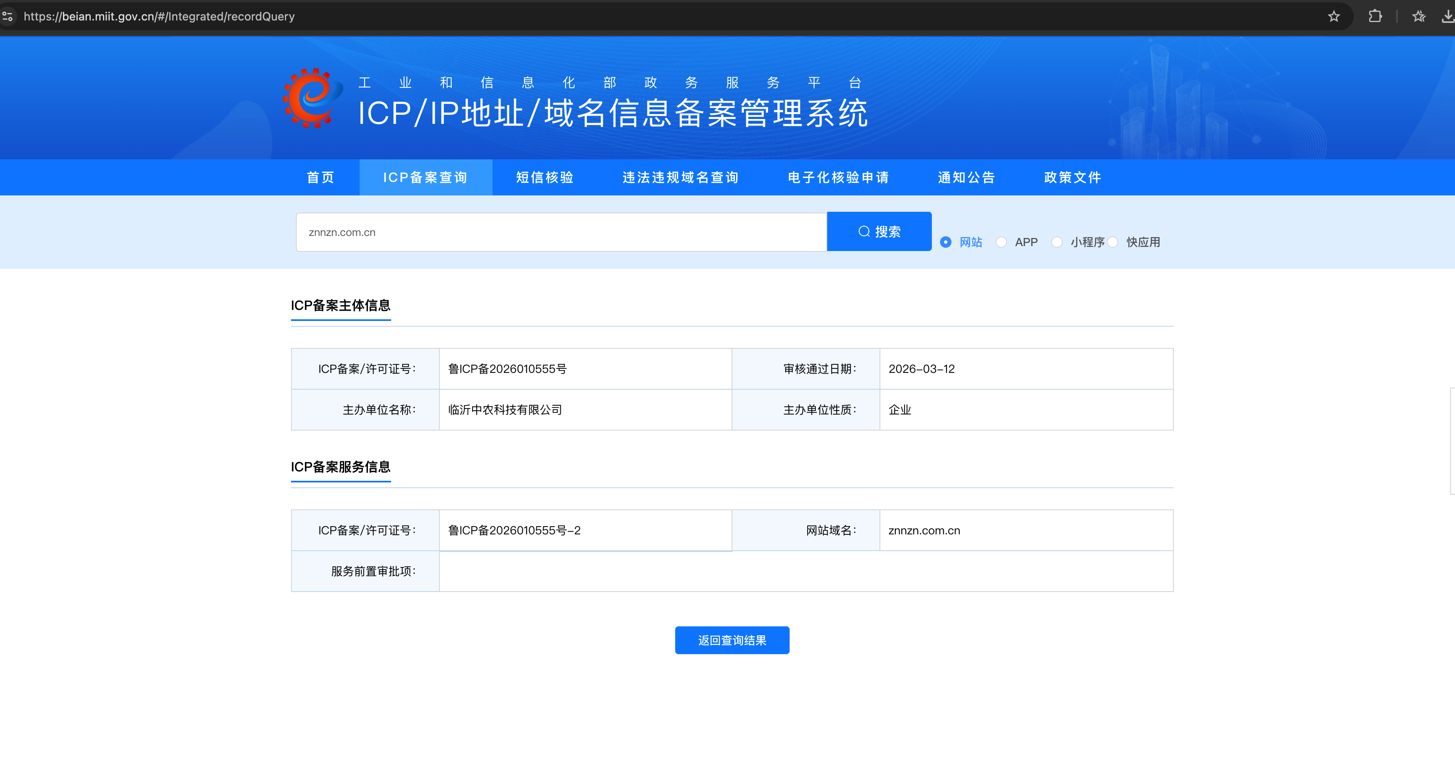Click the 返回查询结果 button
The image size is (1455, 767).
[x=732, y=640]
